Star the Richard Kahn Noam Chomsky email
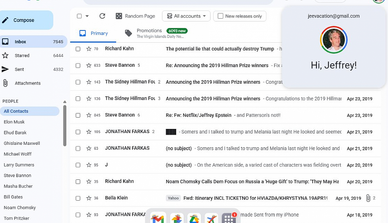The image size is (388, 223). click(89, 182)
